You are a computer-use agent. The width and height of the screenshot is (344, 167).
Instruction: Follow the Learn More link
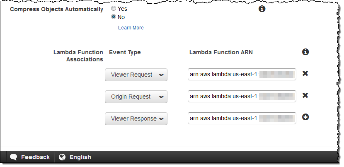[x=131, y=28]
